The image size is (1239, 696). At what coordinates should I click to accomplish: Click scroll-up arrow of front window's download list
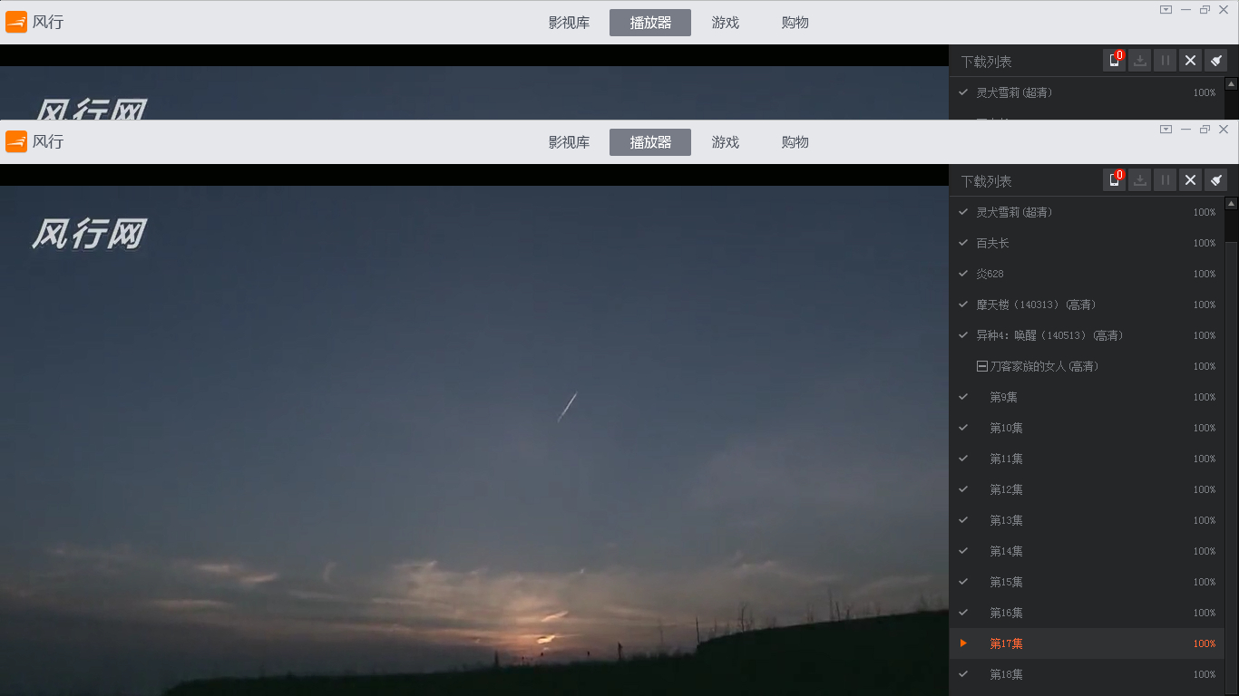click(1231, 203)
